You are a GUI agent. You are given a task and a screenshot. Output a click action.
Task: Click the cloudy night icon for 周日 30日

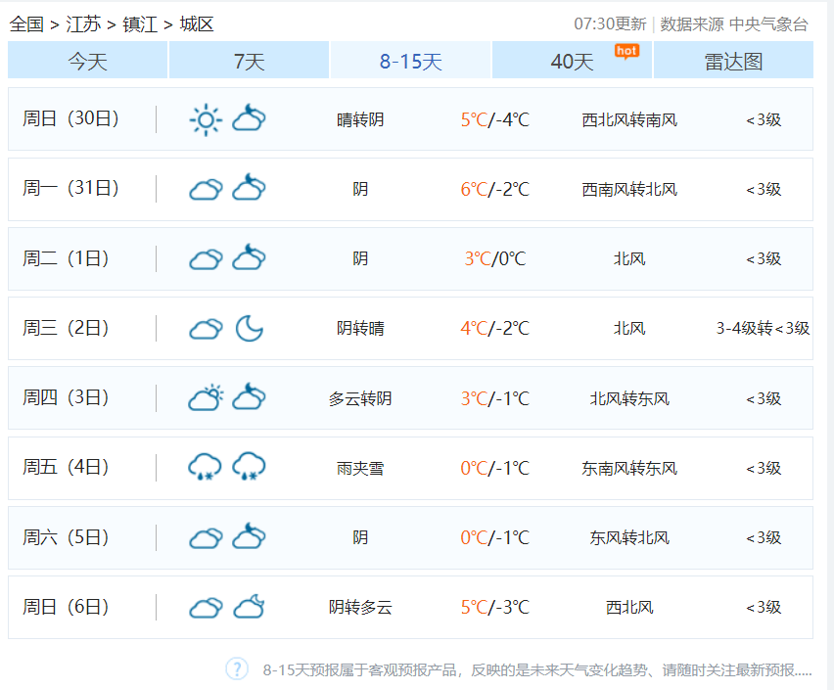[249, 118]
